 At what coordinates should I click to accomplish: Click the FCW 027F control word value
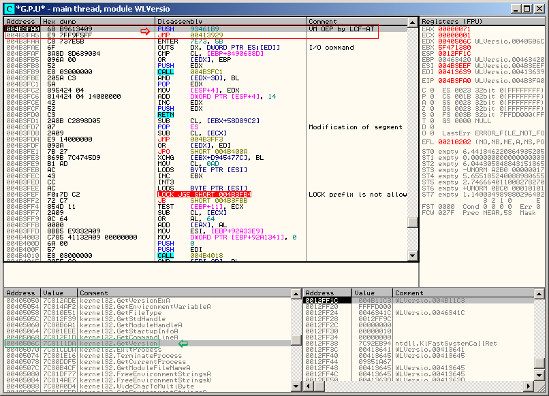tap(446, 213)
